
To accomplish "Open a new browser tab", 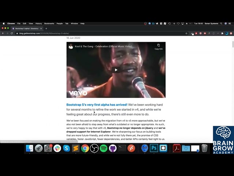I will [x=46, y=29].
